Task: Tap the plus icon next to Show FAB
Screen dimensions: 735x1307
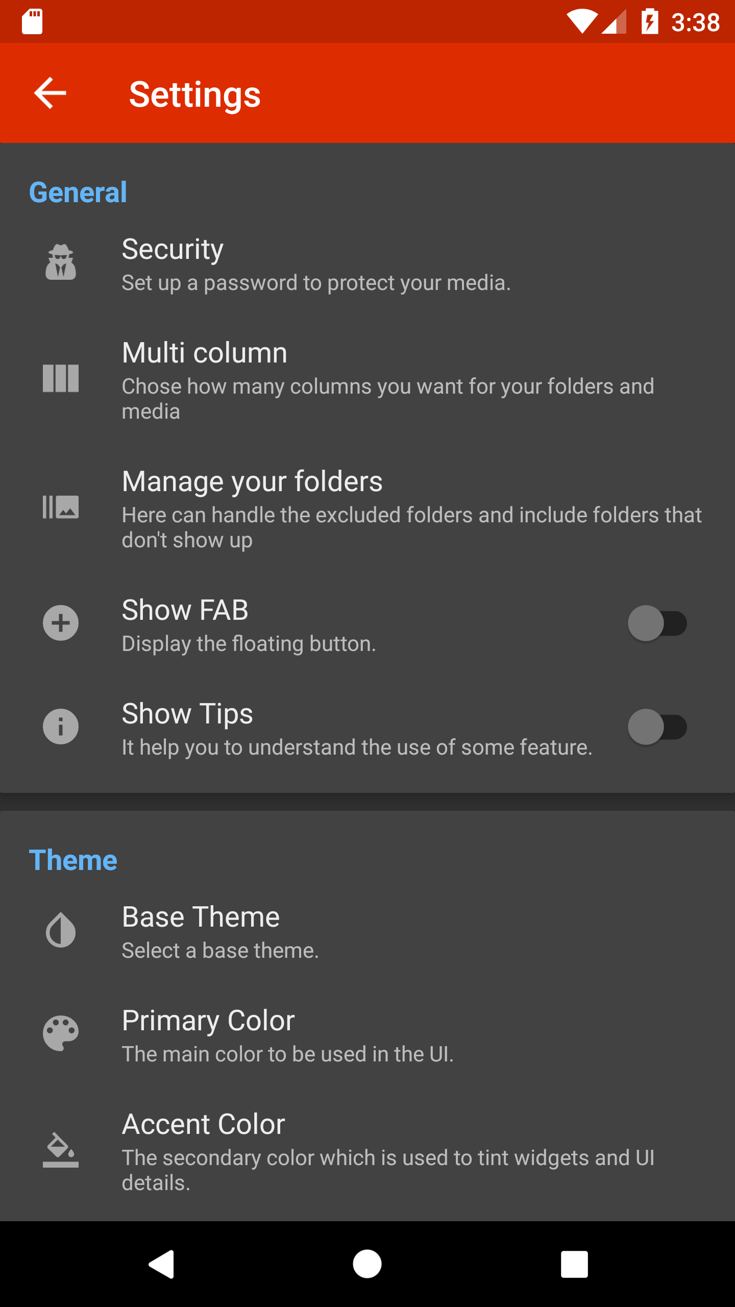Action: click(61, 623)
